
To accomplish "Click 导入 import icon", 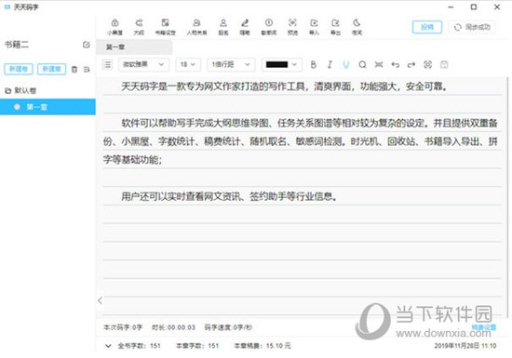I will pyautogui.click(x=314, y=27).
